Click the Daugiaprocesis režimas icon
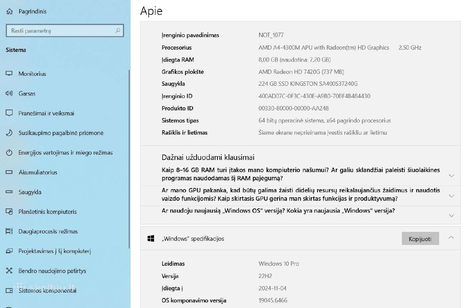This screenshot has height=308, width=461. point(9,231)
